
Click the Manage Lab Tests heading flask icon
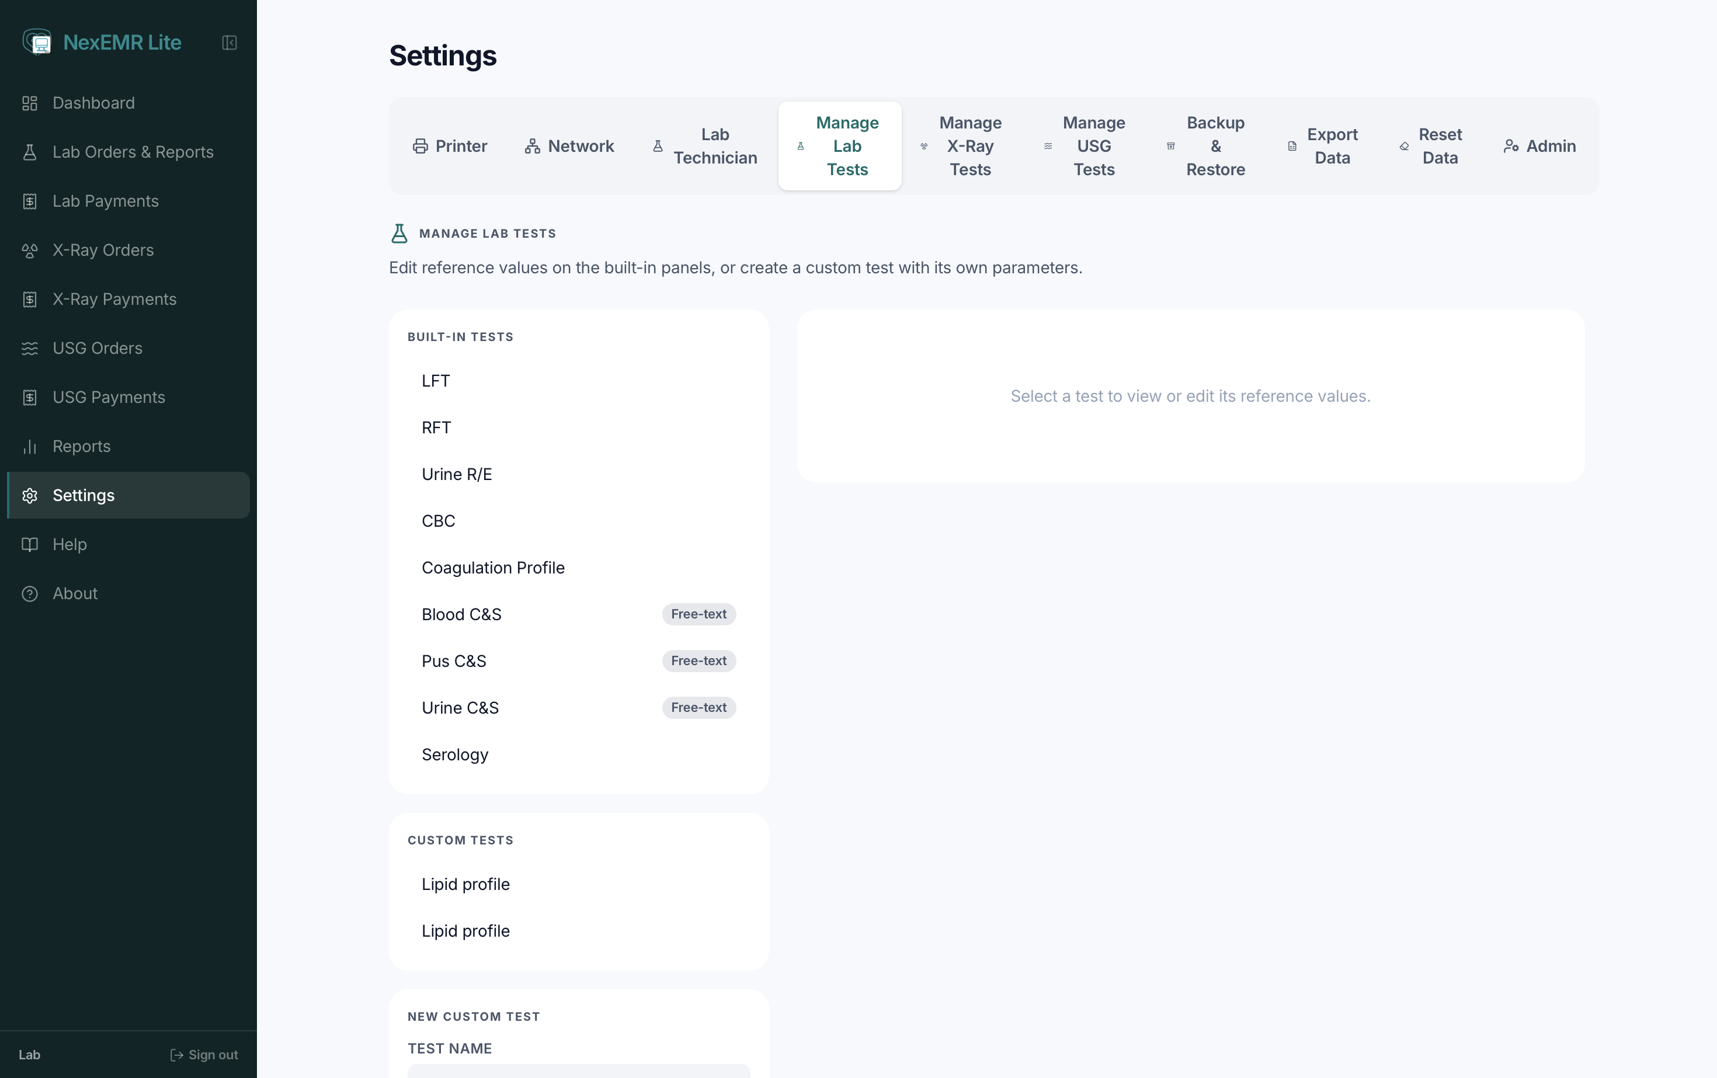coord(399,233)
